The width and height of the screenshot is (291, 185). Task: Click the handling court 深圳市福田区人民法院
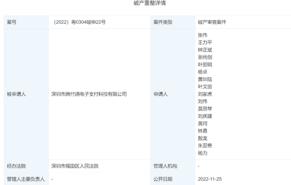click(75, 166)
